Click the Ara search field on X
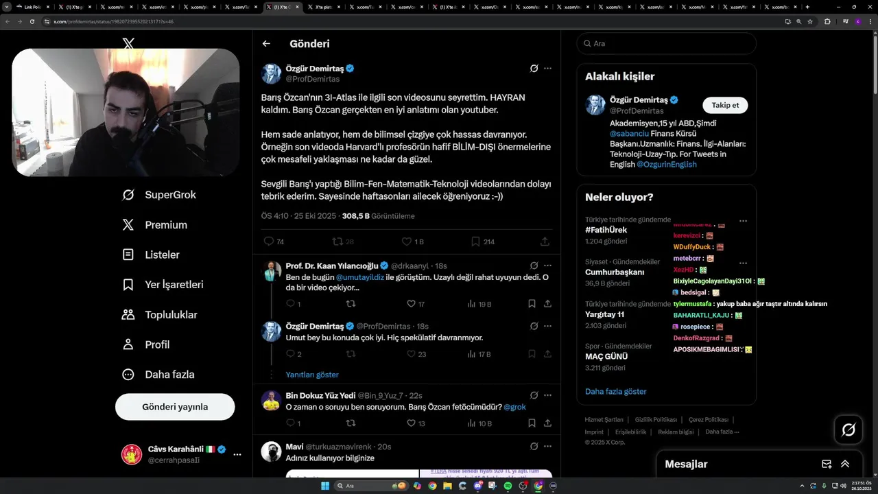Image resolution: width=878 pixels, height=494 pixels. coord(666,43)
